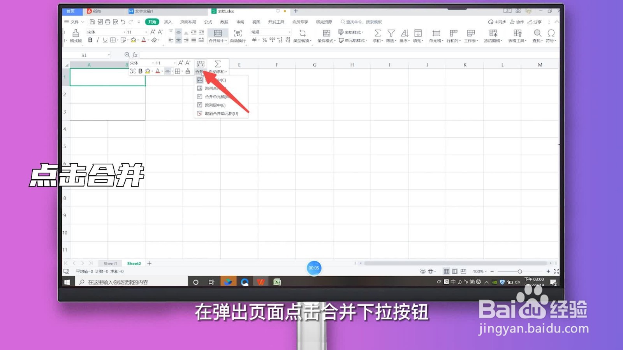Click the 排序 sort icon

point(405,33)
